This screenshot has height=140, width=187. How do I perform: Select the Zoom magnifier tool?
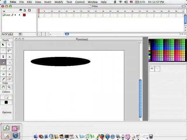(9, 87)
